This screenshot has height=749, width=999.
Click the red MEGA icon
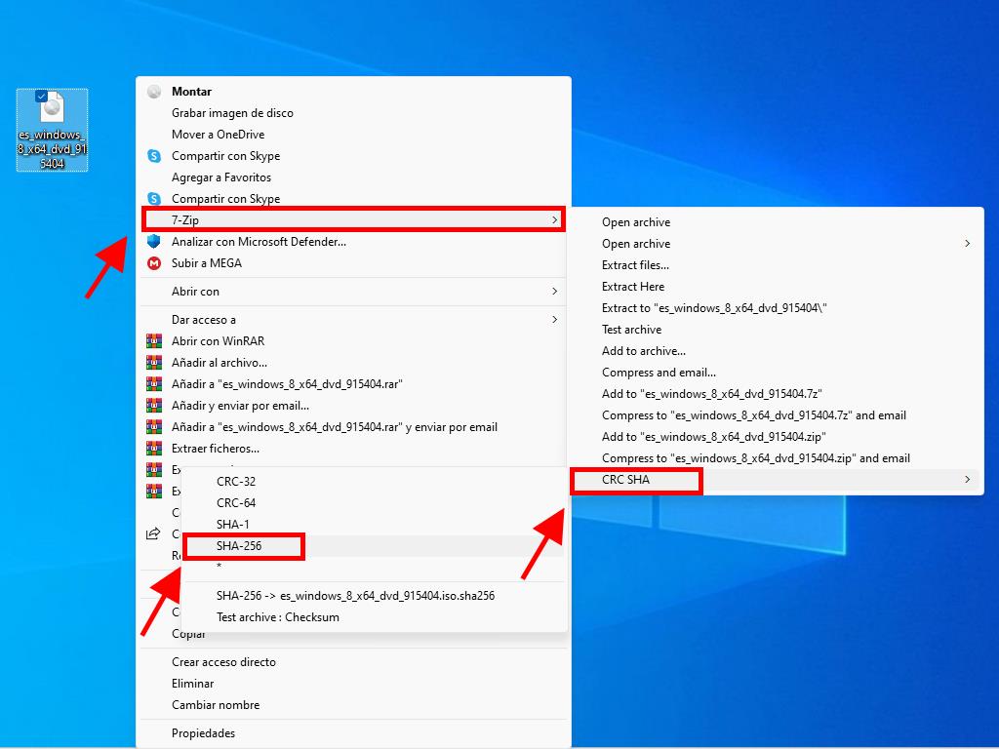click(154, 263)
